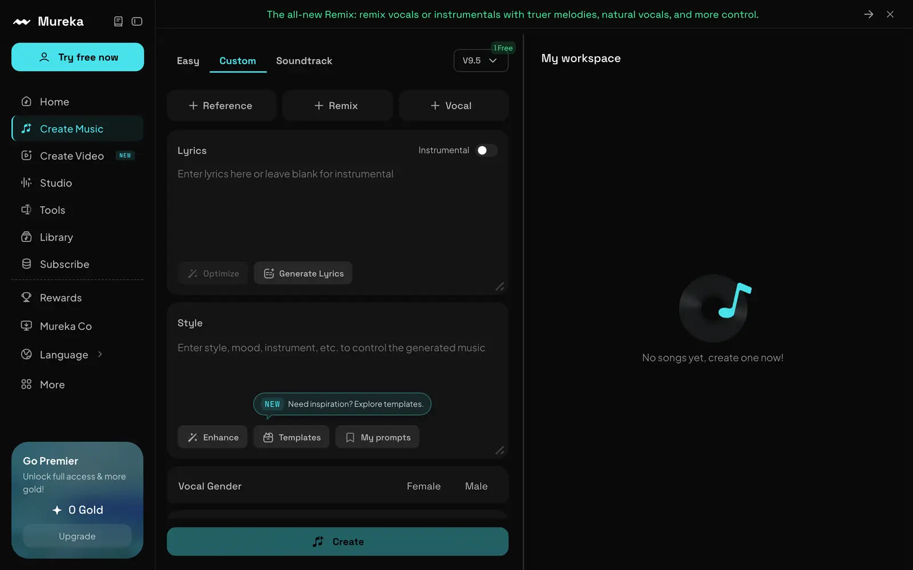Expand the Language submenu
The image size is (913, 570).
(x=100, y=354)
